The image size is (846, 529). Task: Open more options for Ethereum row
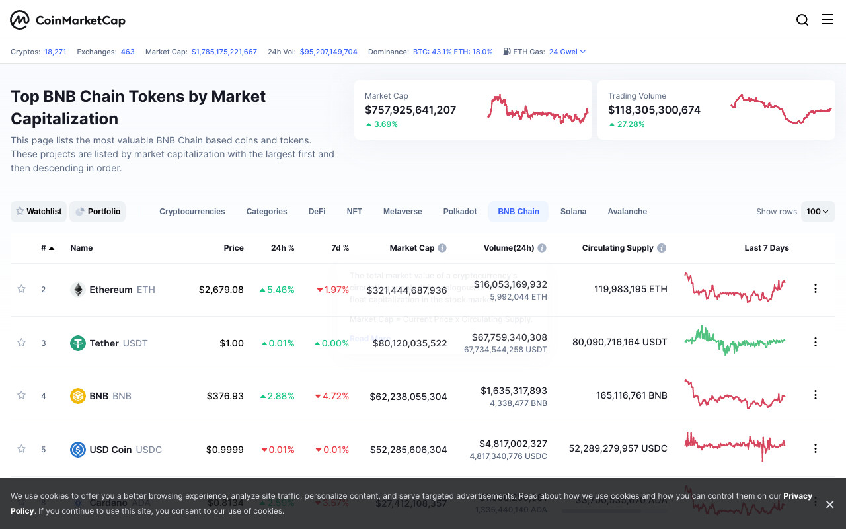pyautogui.click(x=816, y=288)
